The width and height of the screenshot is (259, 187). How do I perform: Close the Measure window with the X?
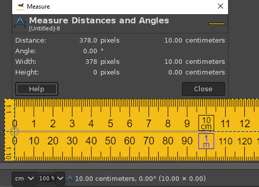[220, 7]
